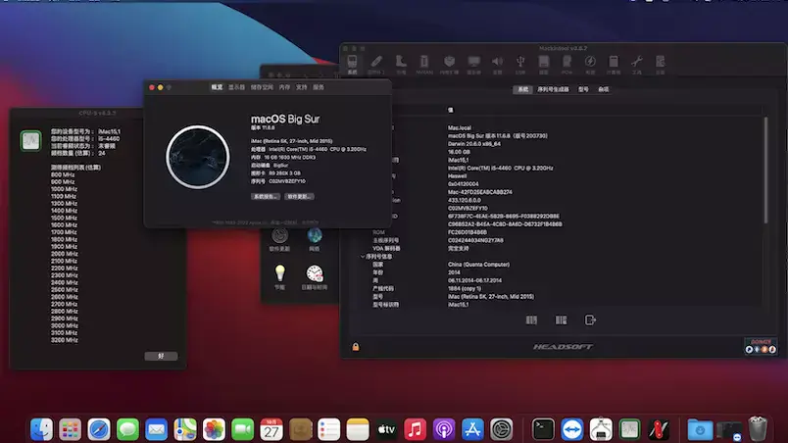Open the Calculator icon in Hackintool toolbar

coord(614,64)
